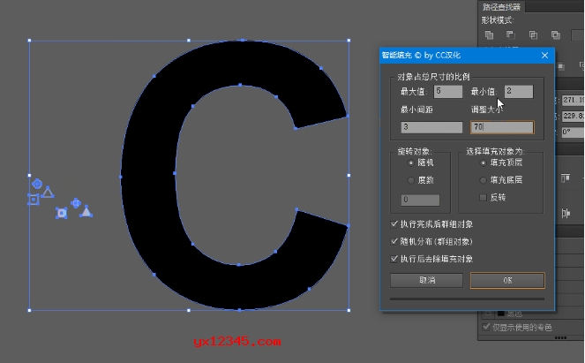The height and width of the screenshot is (363, 585).
Task: Confirm the dialog with the OK button
Action: pyautogui.click(x=506, y=280)
